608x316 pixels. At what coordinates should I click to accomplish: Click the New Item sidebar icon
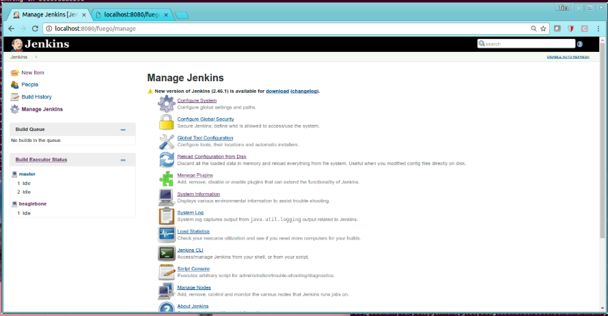coord(15,72)
